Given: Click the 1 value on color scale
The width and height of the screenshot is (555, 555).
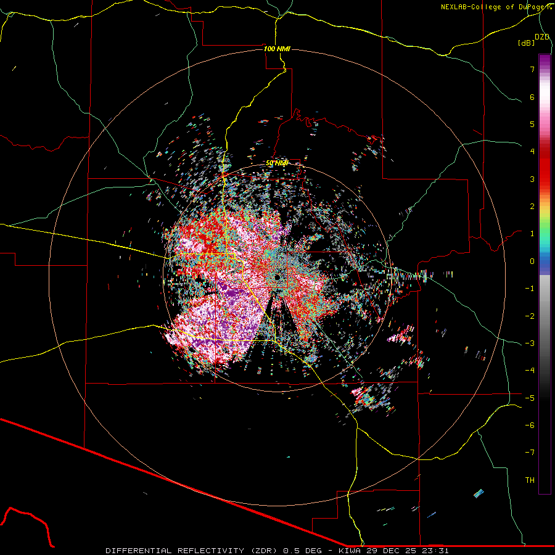Looking at the screenshot, I should click(532, 234).
